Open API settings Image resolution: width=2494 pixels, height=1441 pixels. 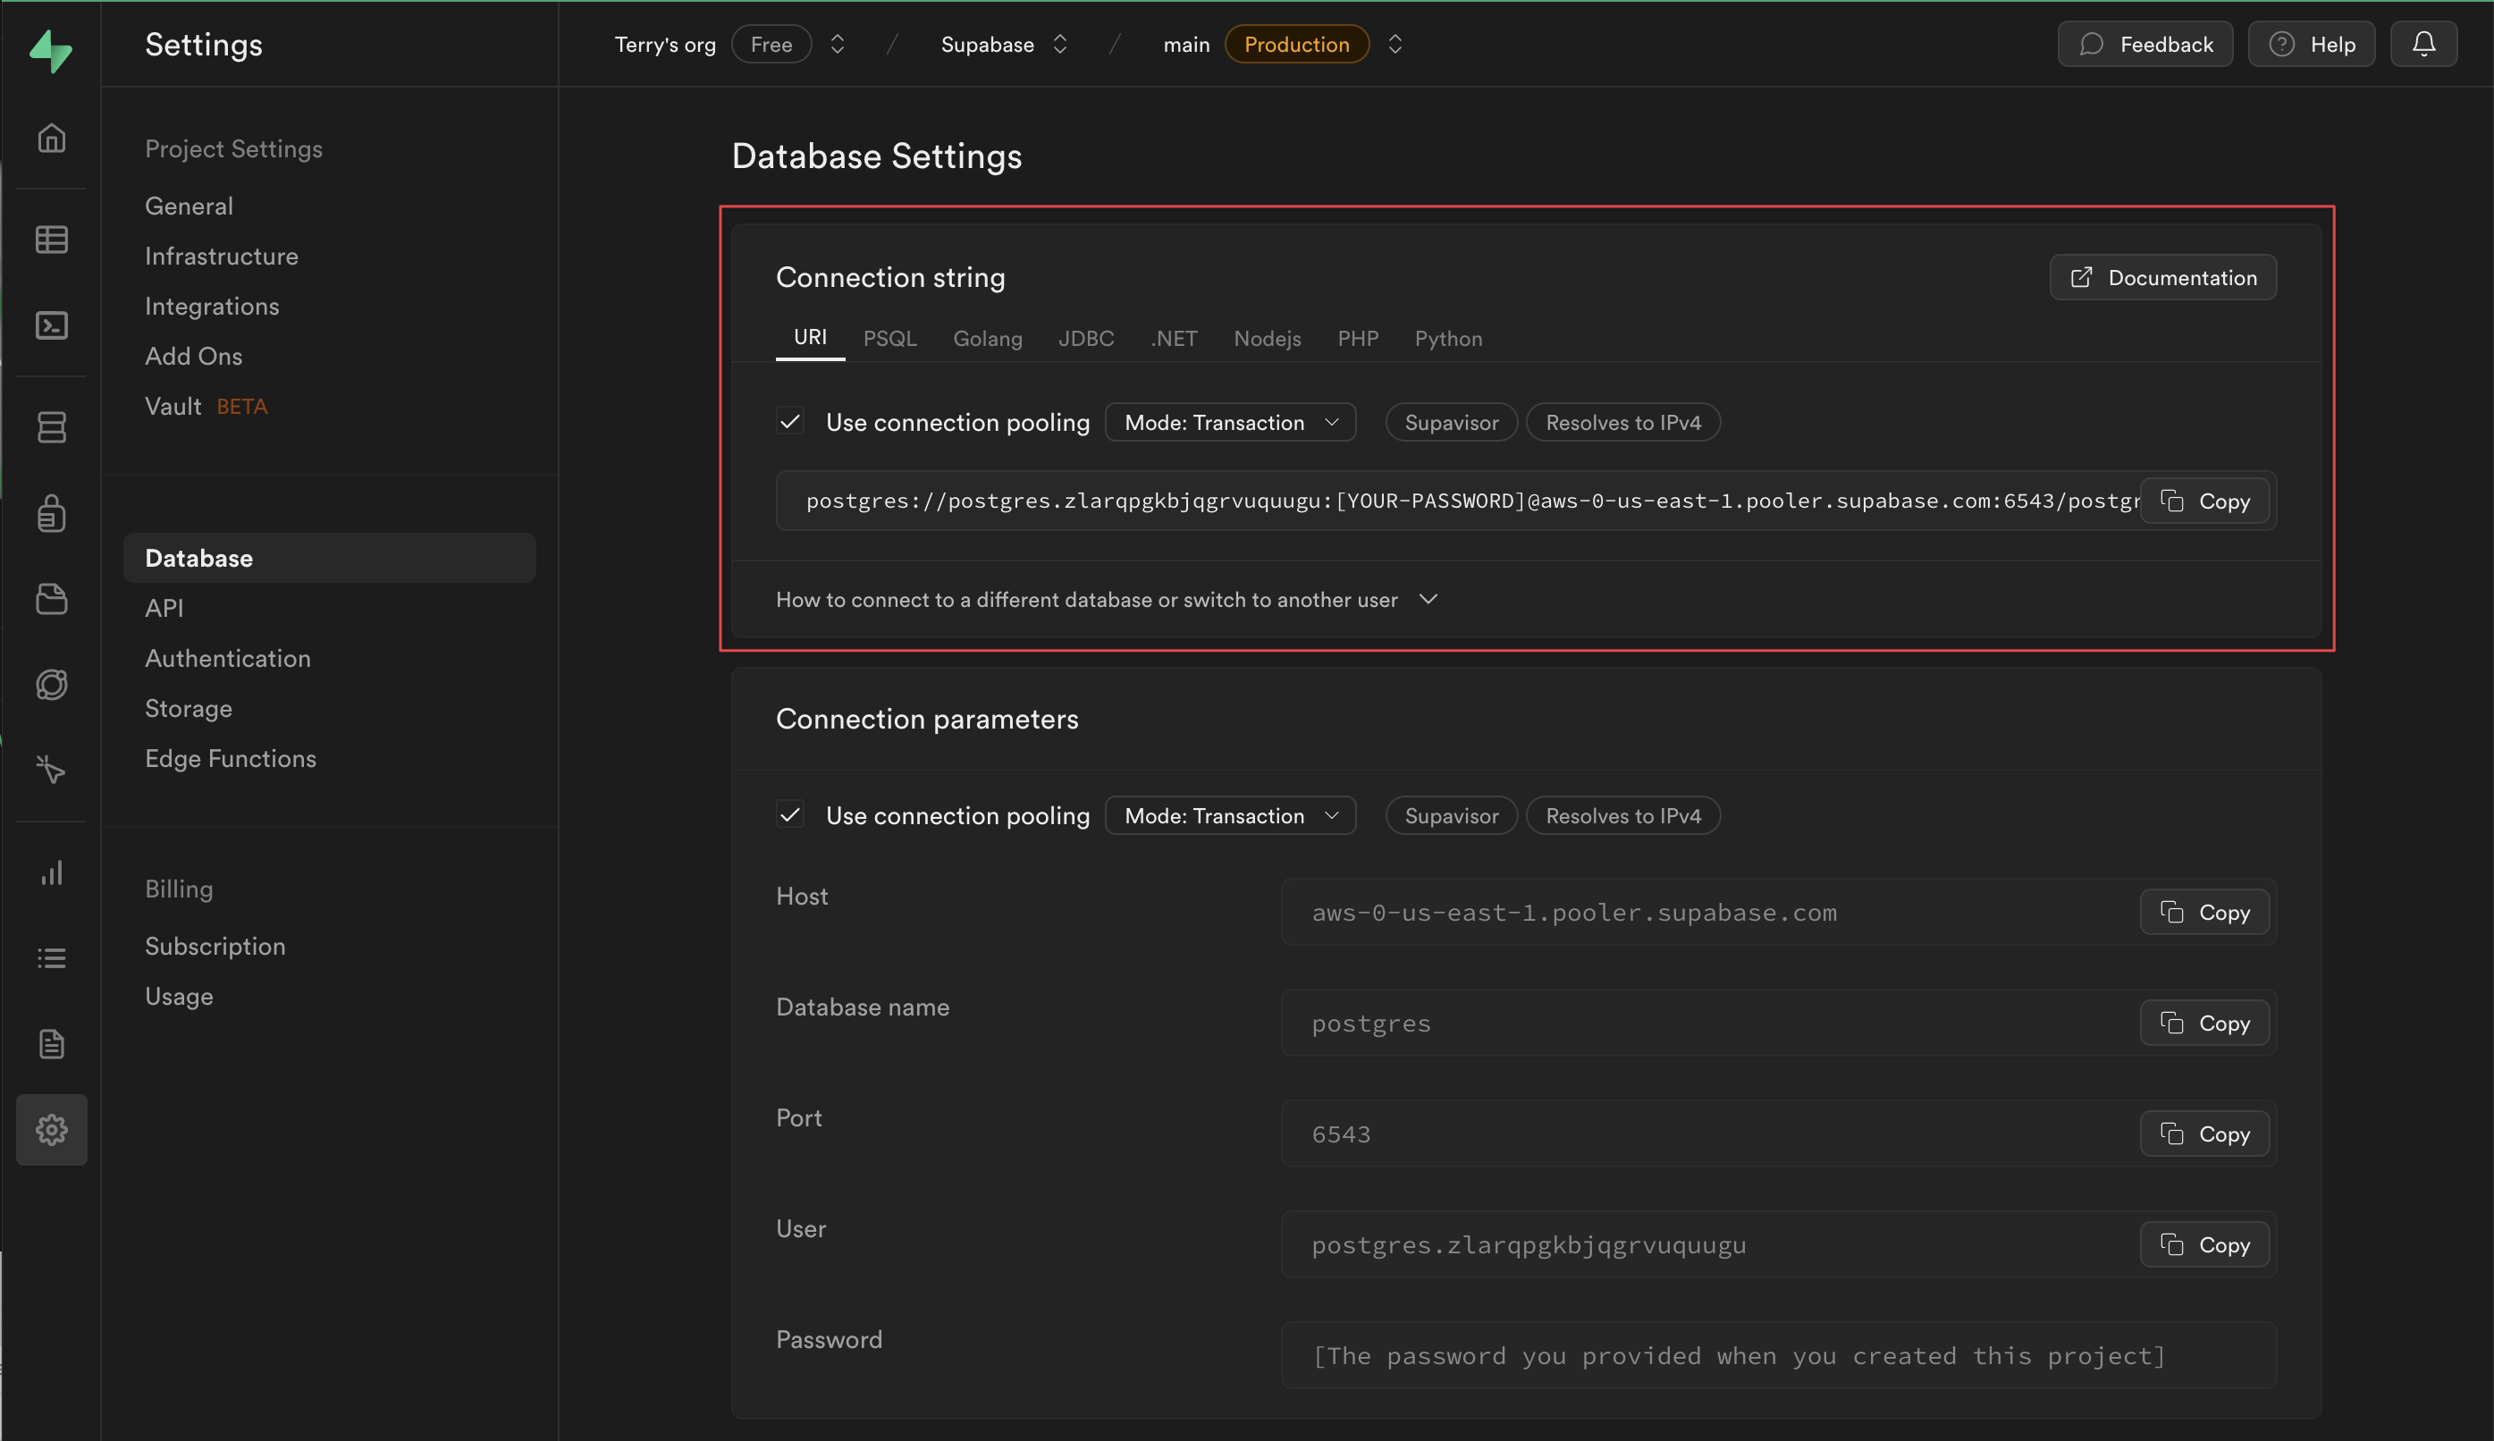pyautogui.click(x=164, y=608)
